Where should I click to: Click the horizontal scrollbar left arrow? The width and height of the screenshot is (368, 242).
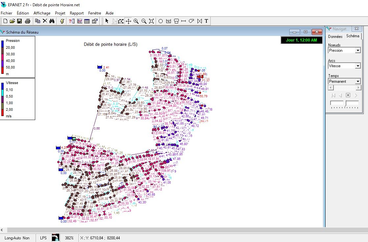coord(2,230)
